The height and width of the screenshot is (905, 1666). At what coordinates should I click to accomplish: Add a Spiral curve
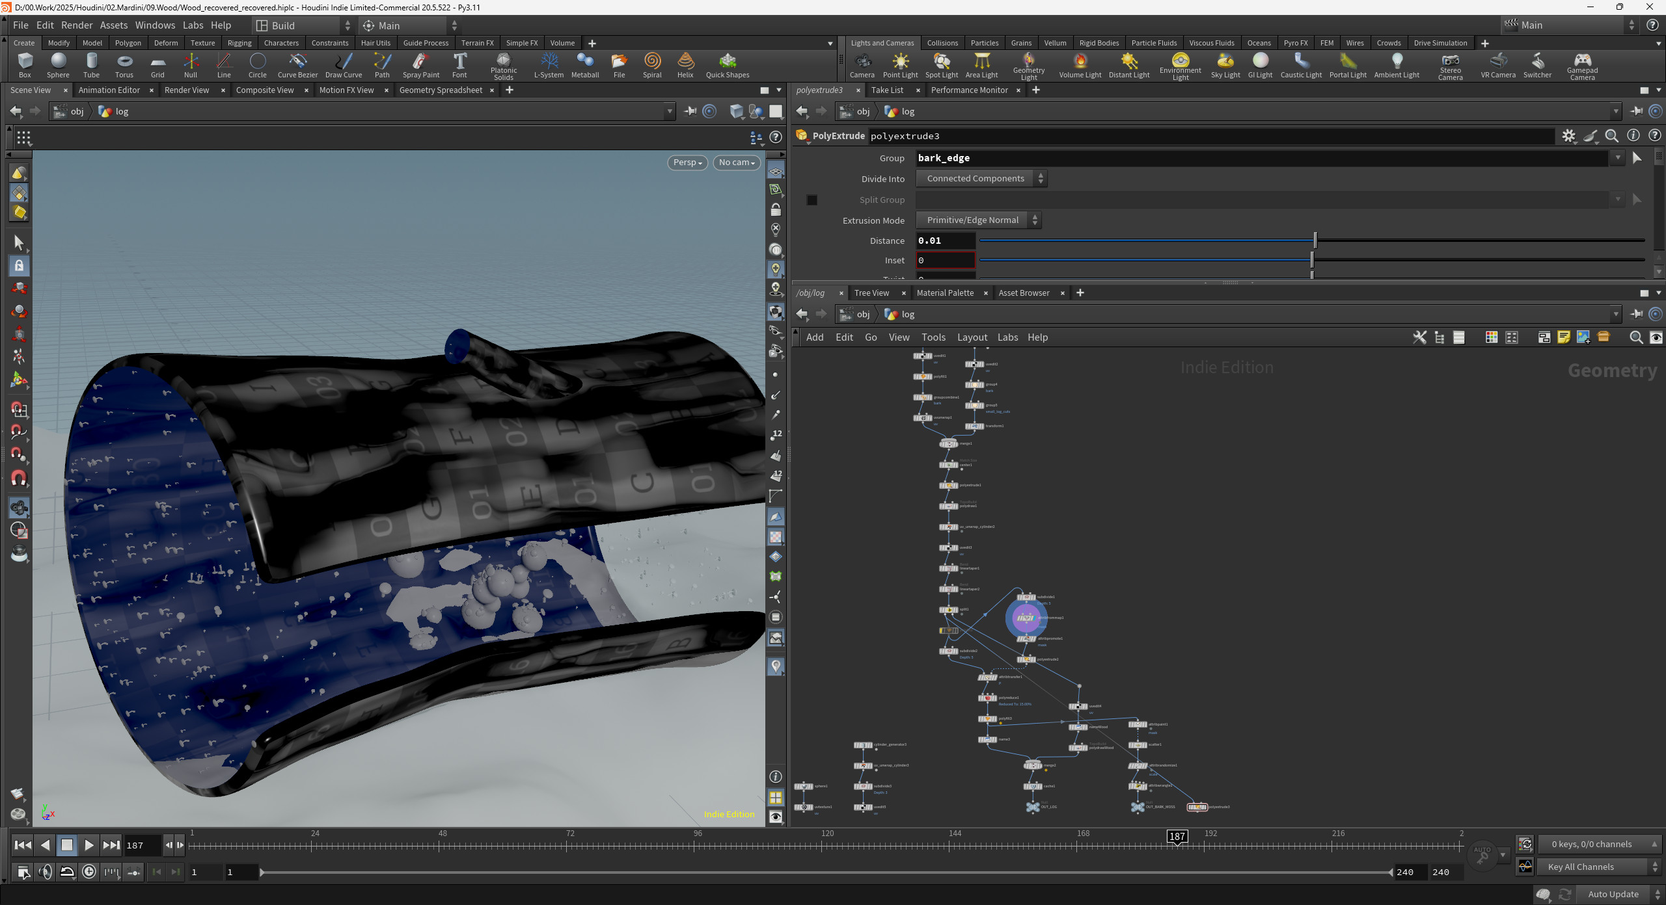tap(652, 66)
